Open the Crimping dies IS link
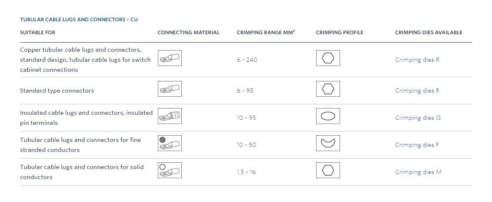Image resolution: width=492 pixels, height=202 pixels. 417,118
